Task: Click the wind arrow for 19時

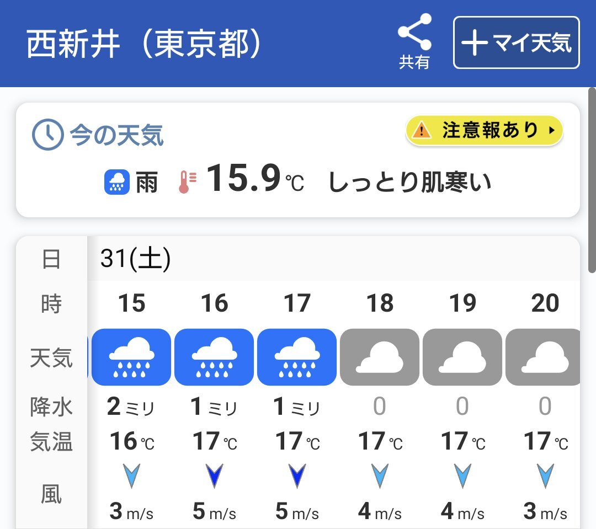Action: (462, 475)
